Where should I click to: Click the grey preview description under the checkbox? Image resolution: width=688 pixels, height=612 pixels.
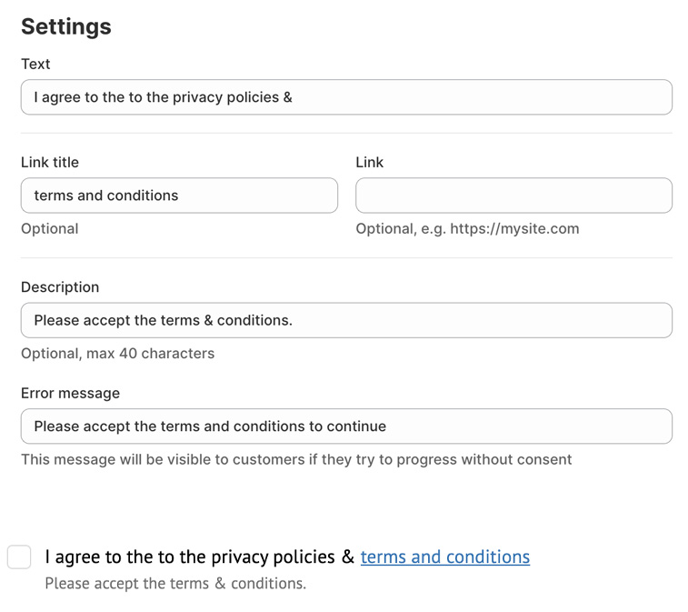(175, 584)
